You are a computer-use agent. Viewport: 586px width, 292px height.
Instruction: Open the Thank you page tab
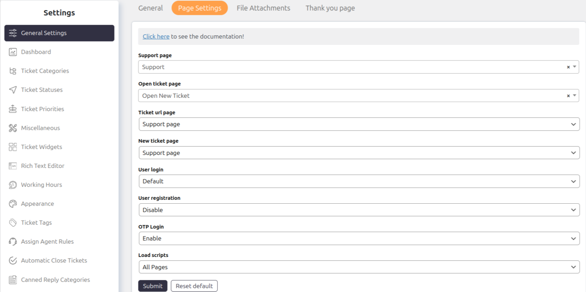[x=330, y=8]
